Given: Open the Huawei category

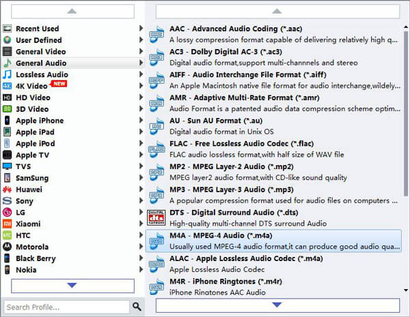Looking at the screenshot, I should [x=72, y=189].
